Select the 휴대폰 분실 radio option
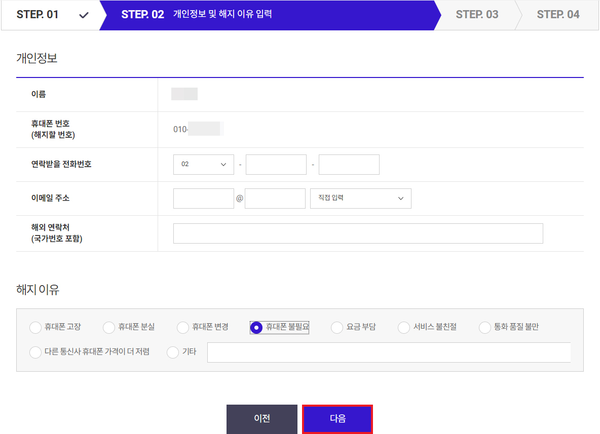Viewport: 600px width, 434px height. coord(109,327)
